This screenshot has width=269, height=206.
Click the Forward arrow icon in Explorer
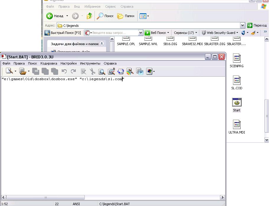[x=75, y=16]
